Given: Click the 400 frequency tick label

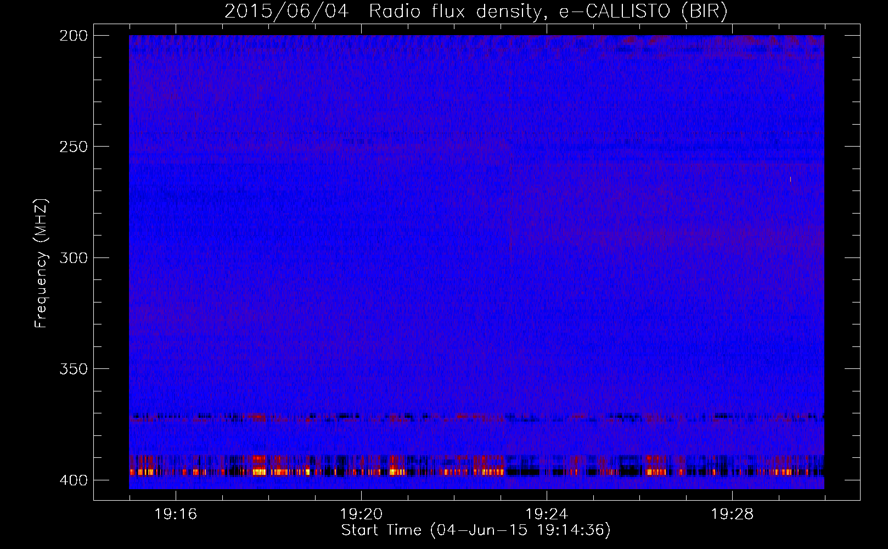Looking at the screenshot, I should (74, 480).
